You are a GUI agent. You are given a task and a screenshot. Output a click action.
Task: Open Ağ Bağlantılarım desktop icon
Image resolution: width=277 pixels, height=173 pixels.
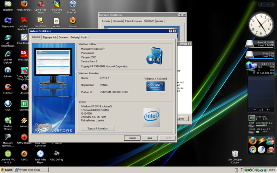pyautogui.click(x=8, y=40)
